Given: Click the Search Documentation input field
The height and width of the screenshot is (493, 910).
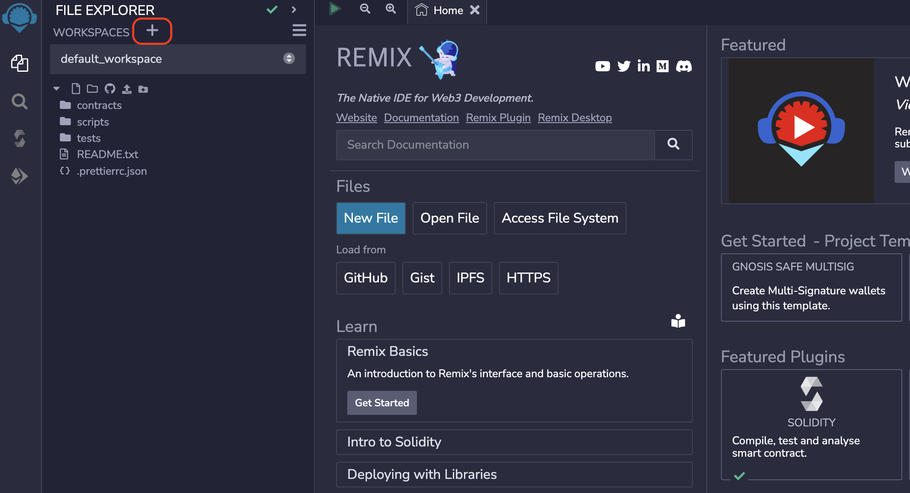Looking at the screenshot, I should 495,145.
